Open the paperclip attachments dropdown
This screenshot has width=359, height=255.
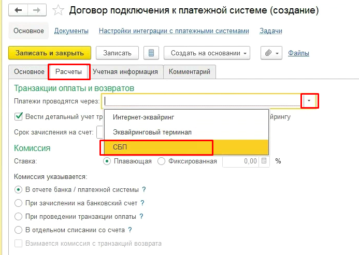(x=271, y=53)
